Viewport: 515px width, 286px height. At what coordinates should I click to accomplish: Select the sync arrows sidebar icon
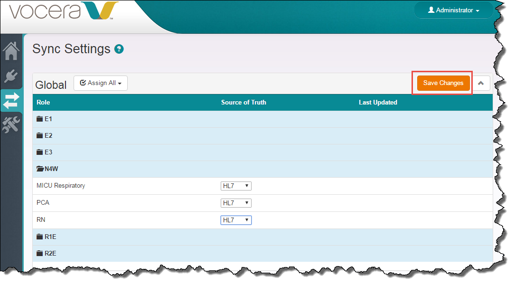11,100
